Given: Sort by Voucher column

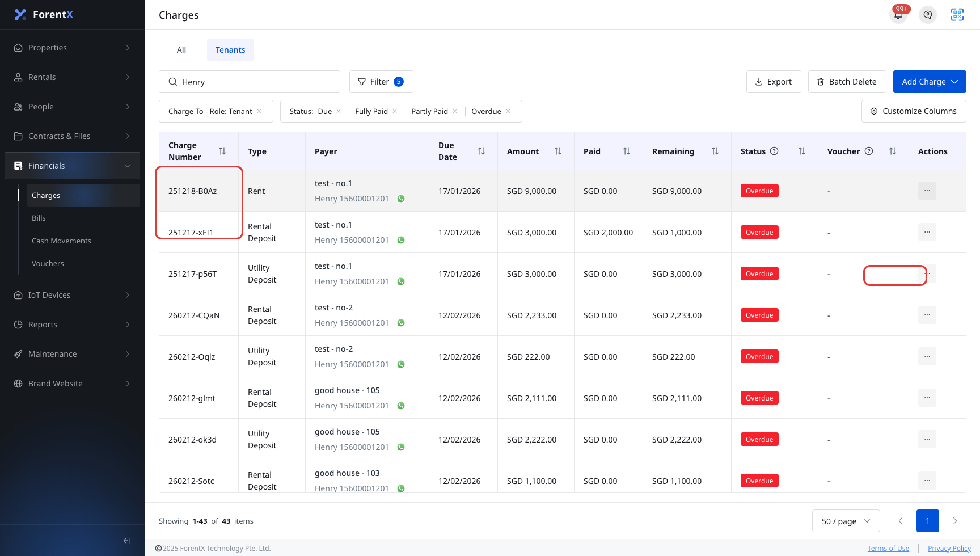Looking at the screenshot, I should [x=893, y=151].
